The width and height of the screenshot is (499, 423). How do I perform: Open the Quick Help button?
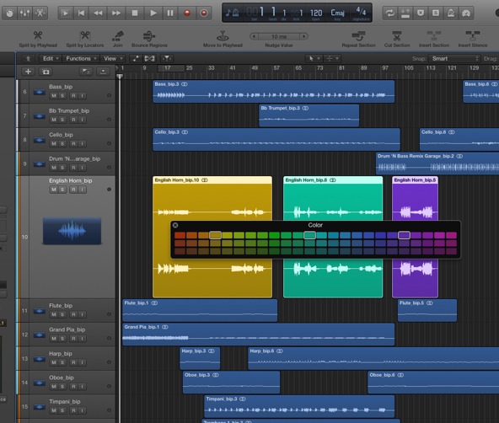pyautogui.click(x=10, y=13)
